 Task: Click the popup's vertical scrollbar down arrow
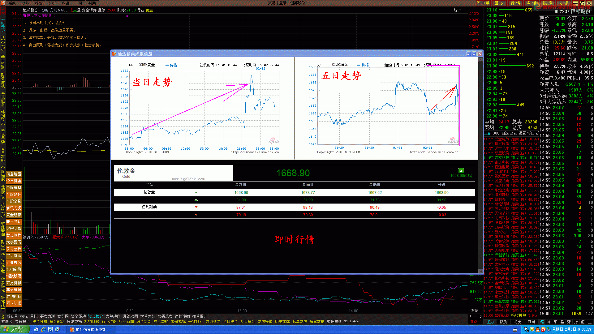(480, 271)
